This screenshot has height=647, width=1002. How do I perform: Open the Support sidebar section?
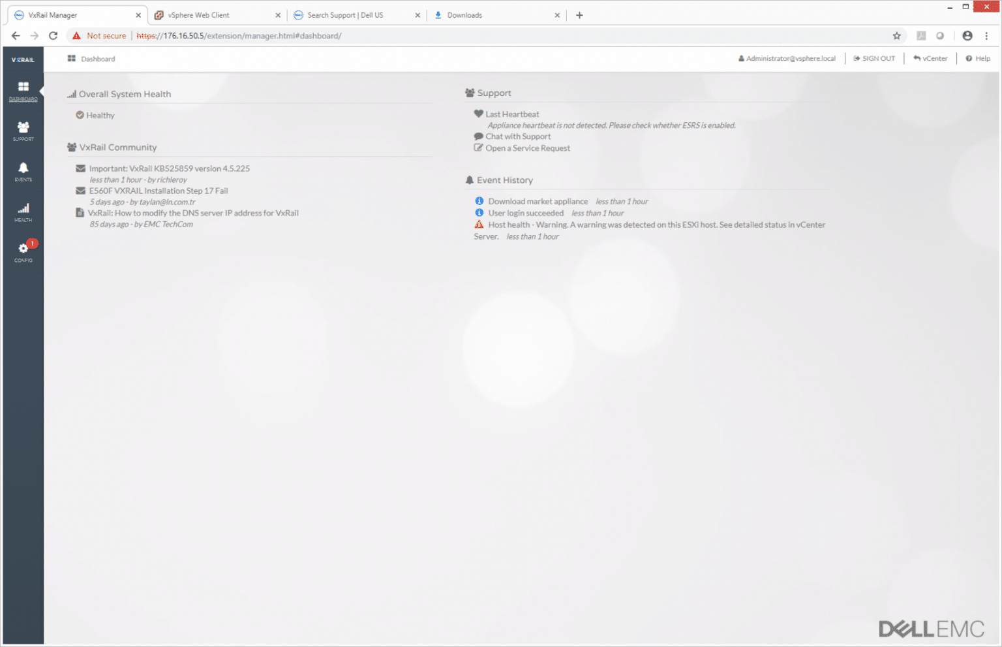click(x=23, y=131)
